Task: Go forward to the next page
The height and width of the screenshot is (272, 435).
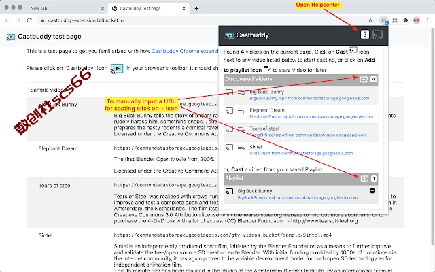Action: click(x=18, y=20)
